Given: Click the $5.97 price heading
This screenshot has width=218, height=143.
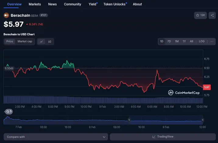Looking at the screenshot, I should [x=14, y=24].
